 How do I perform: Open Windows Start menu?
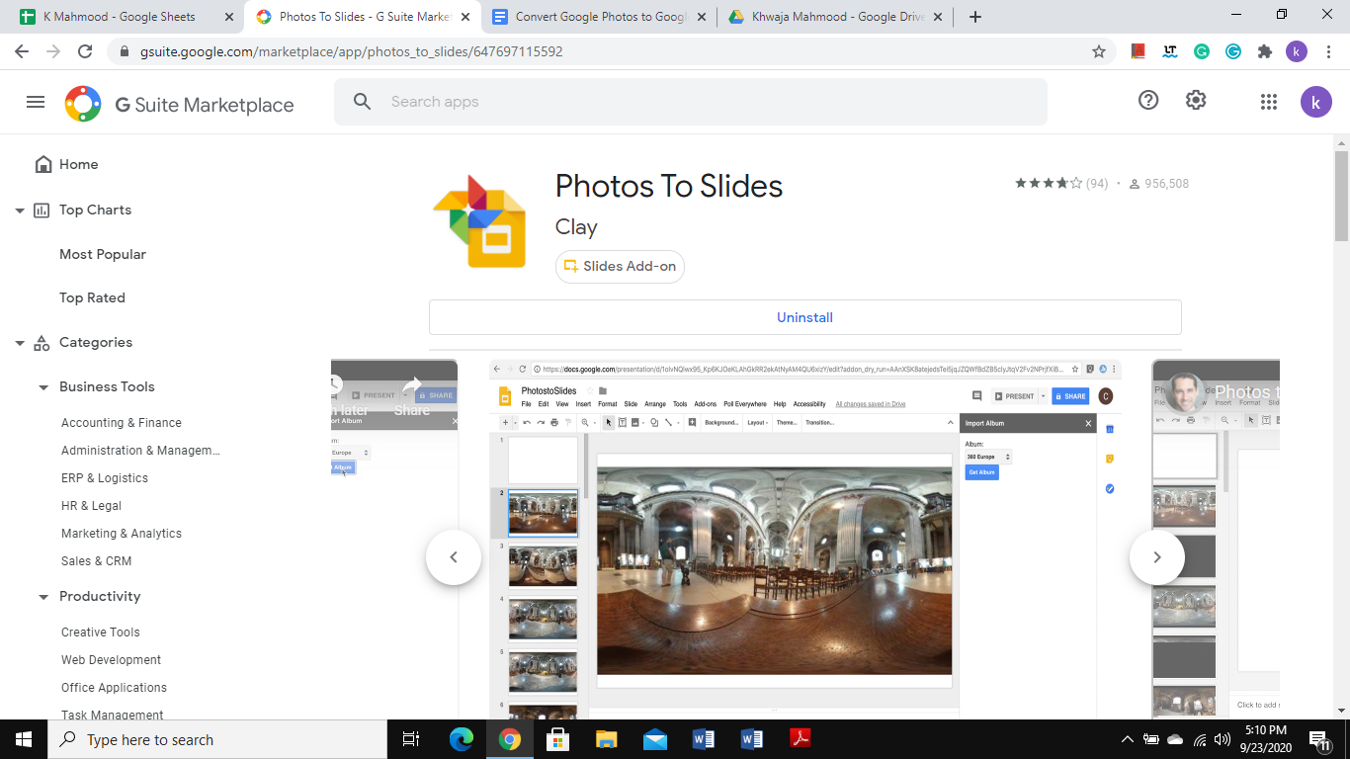coord(24,739)
